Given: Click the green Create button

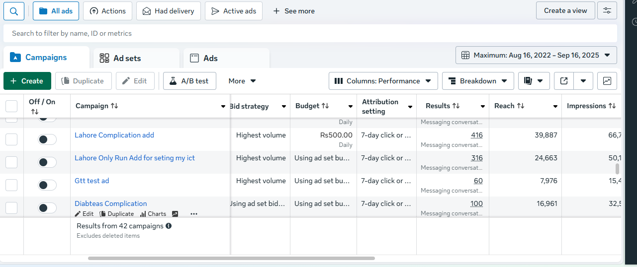Looking at the screenshot, I should pos(27,81).
